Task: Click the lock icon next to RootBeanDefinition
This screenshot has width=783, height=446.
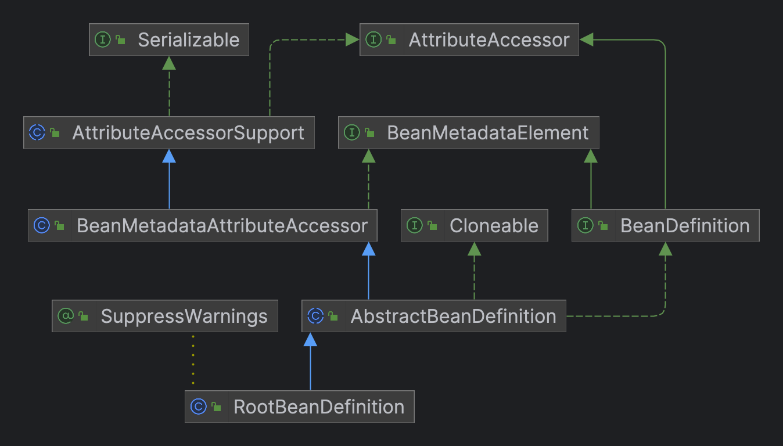Action: click(x=216, y=407)
